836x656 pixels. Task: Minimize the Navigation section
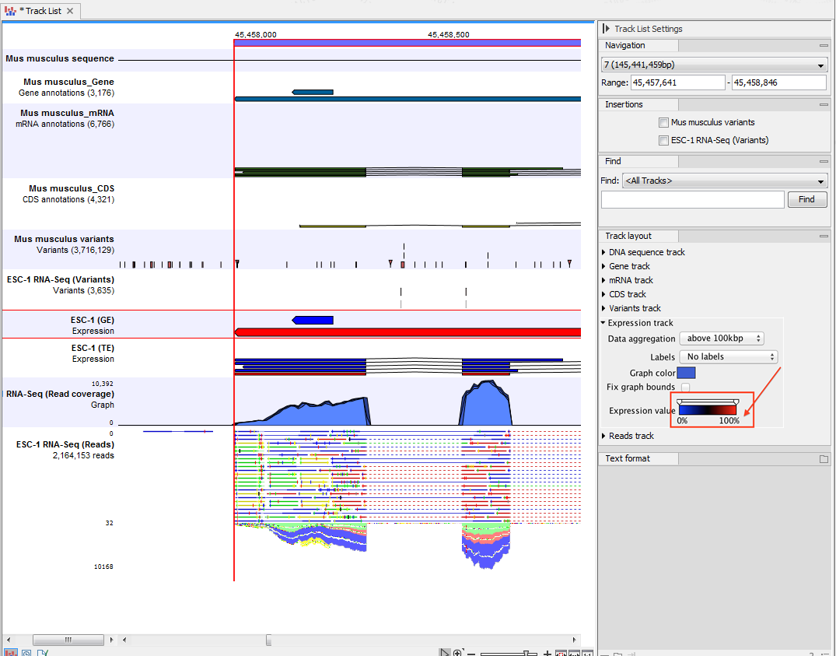pos(824,46)
